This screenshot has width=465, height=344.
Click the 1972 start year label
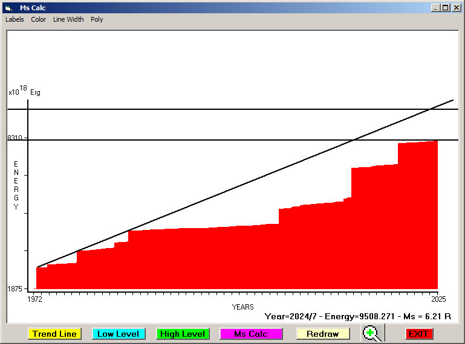coord(36,299)
